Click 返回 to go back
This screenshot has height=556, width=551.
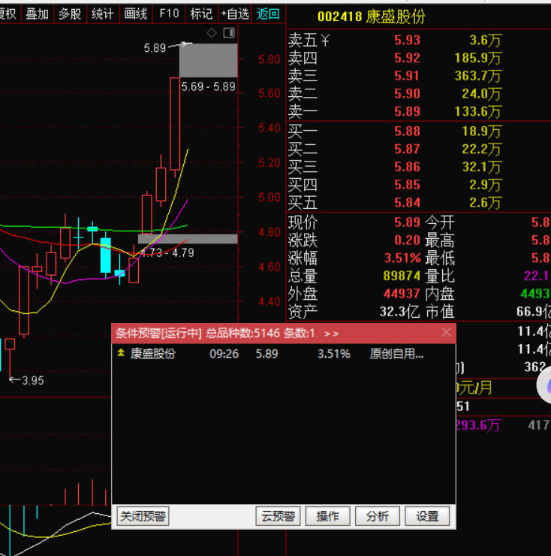268,14
